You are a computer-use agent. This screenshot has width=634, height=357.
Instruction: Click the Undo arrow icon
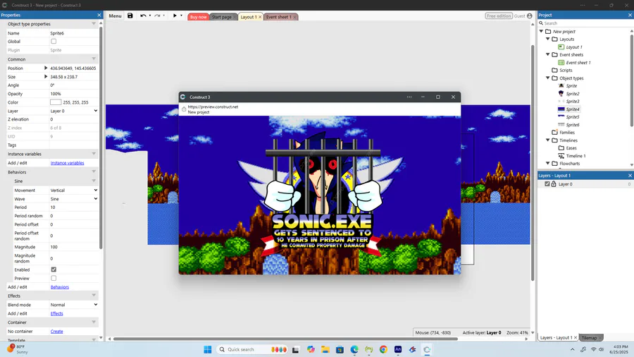143,16
